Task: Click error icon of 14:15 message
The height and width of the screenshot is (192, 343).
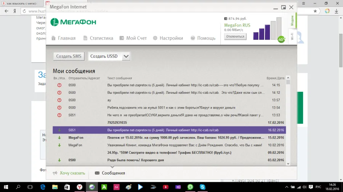Action: (x=59, y=85)
